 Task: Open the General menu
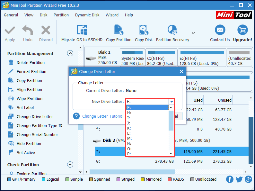[x=11, y=15]
